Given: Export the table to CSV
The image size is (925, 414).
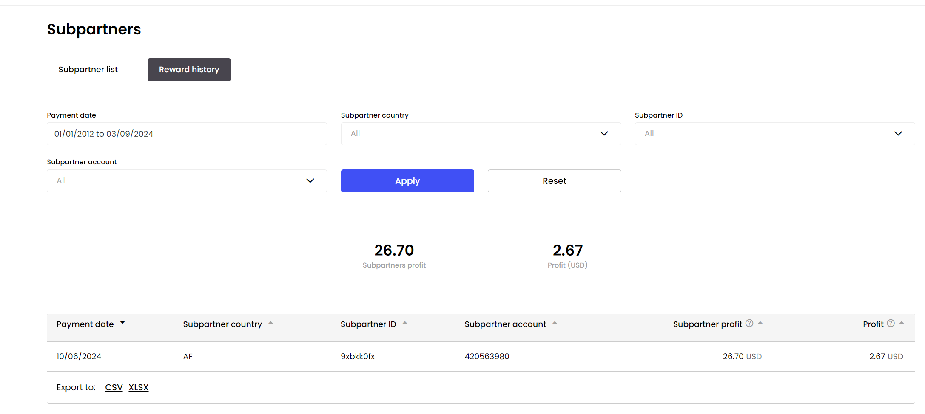Looking at the screenshot, I should 114,387.
